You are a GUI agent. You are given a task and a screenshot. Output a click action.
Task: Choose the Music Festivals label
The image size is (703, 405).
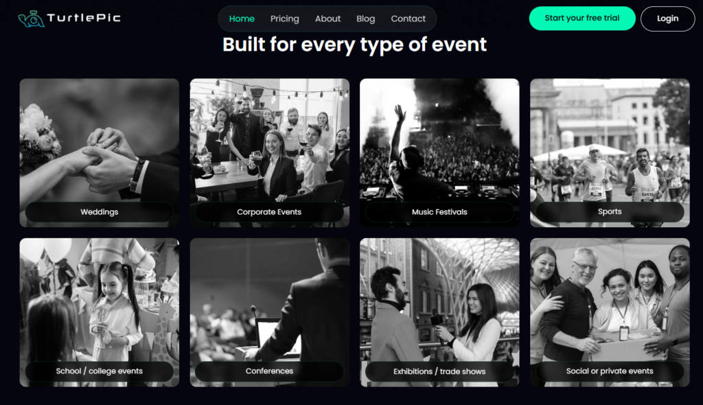click(439, 211)
